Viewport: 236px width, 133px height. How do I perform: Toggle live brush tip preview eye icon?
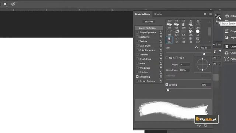[x=199, y=126]
